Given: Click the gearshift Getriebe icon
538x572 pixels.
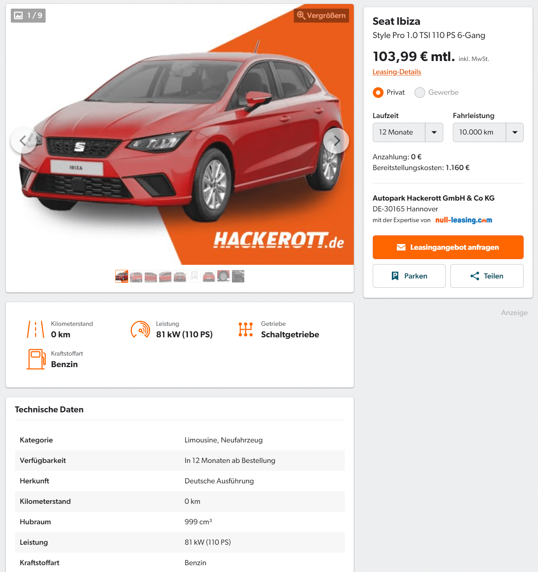Looking at the screenshot, I should [x=246, y=329].
